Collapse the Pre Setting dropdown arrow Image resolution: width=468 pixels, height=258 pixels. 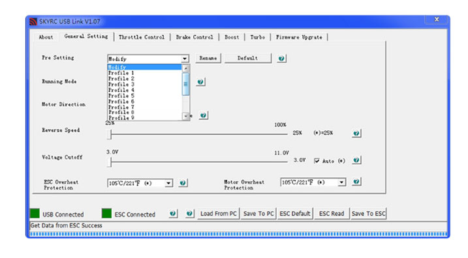point(185,59)
